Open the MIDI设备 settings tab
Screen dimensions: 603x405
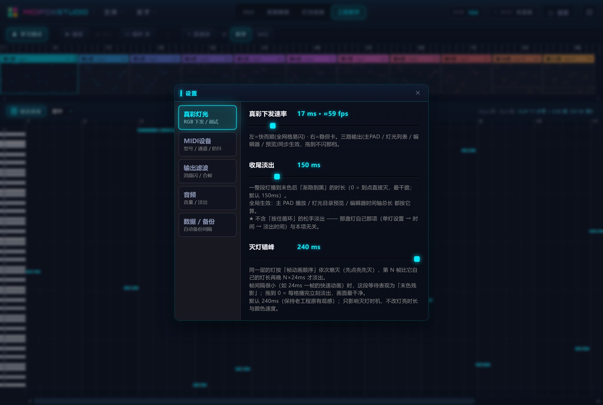coord(207,144)
